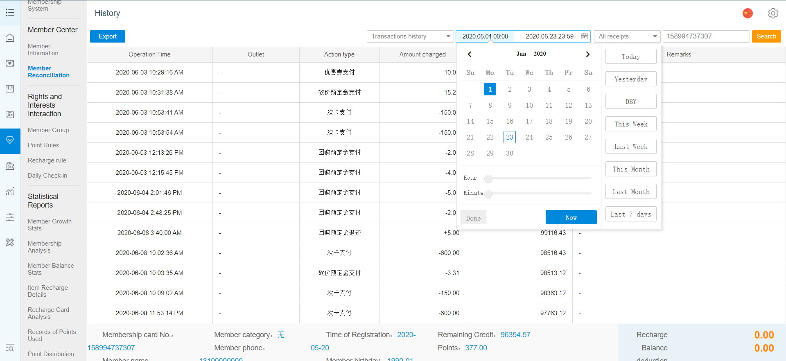Click the Now button in date picker

[571, 217]
